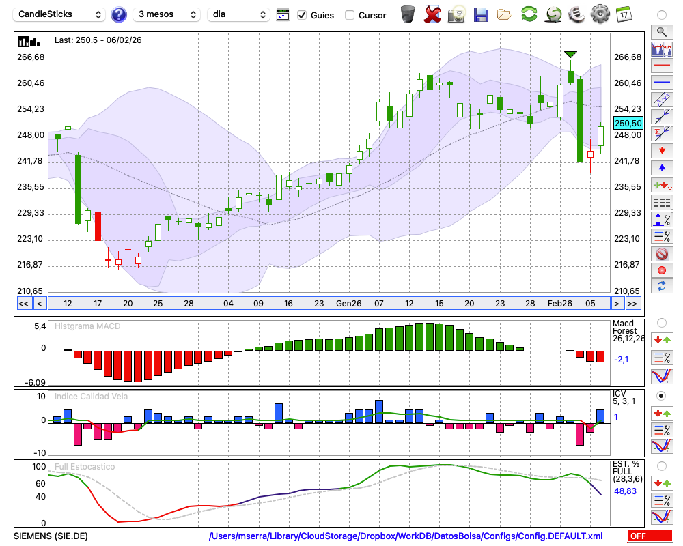Screen dimensions: 683x546
Task: Click the lines percent button in Estocastico panel
Action: click(662, 500)
